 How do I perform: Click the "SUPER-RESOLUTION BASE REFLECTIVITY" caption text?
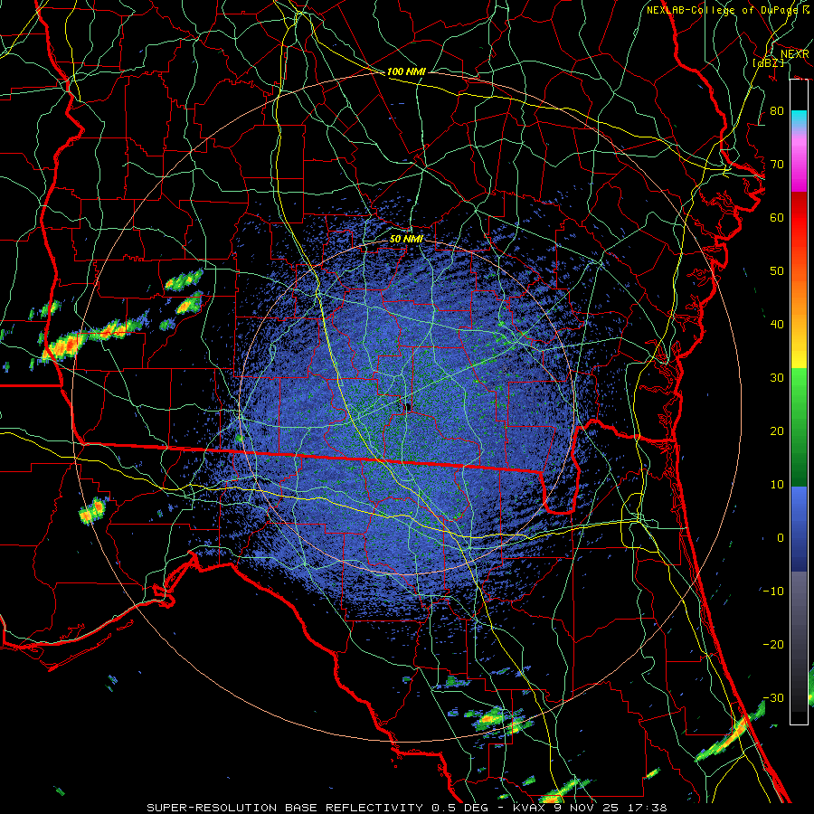(285, 808)
